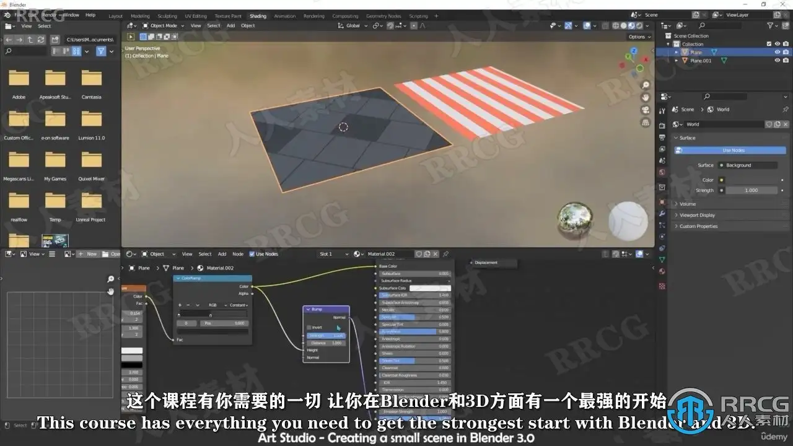Go to parent directory in file browser
The height and width of the screenshot is (446, 793).
[x=30, y=39]
